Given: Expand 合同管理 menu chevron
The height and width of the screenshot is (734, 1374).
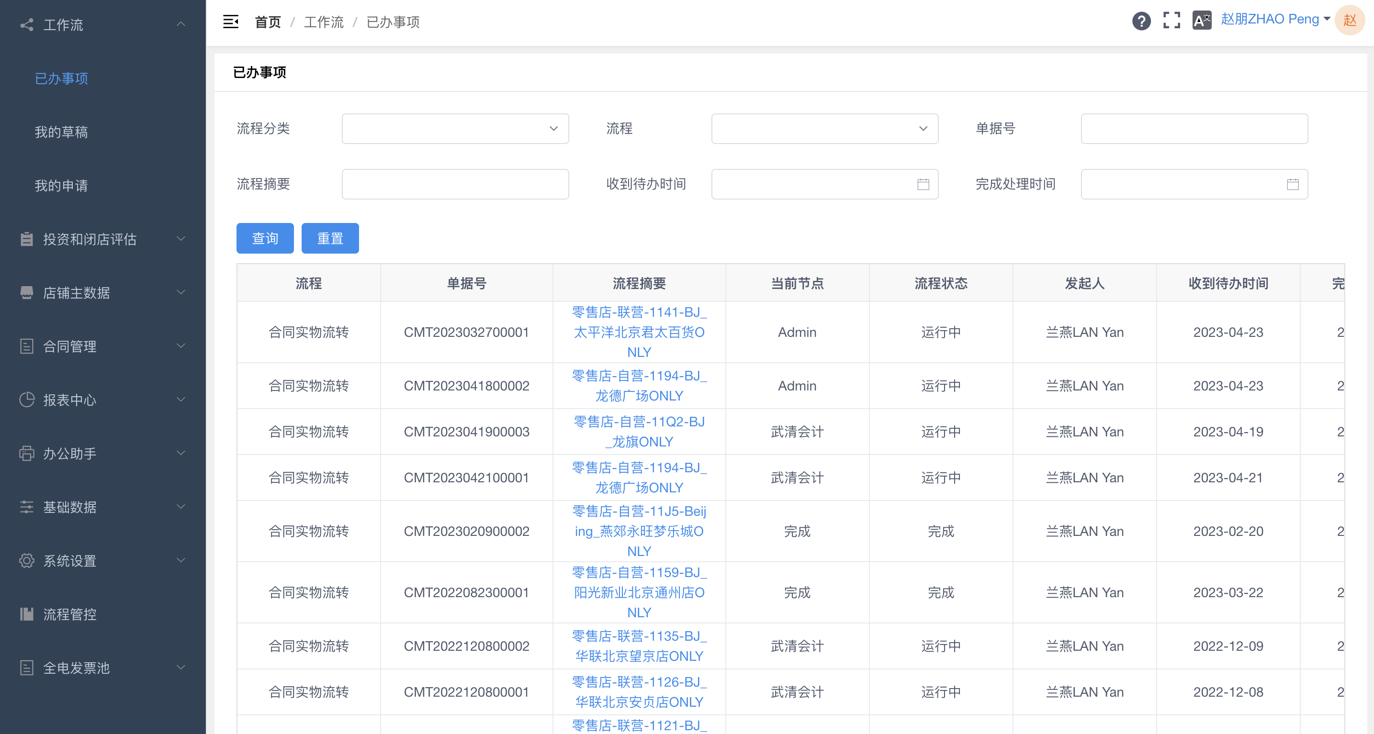Looking at the screenshot, I should (x=181, y=346).
